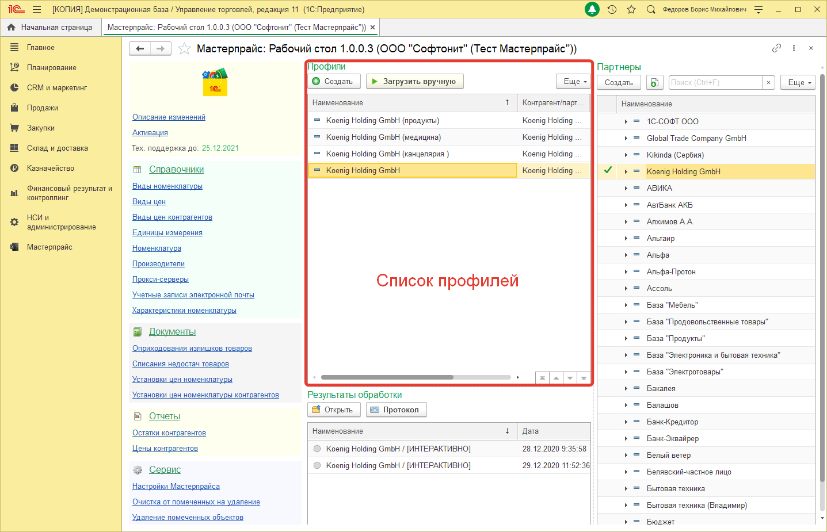Create a new group in Партнеры panel
The image size is (827, 532).
pos(654,82)
